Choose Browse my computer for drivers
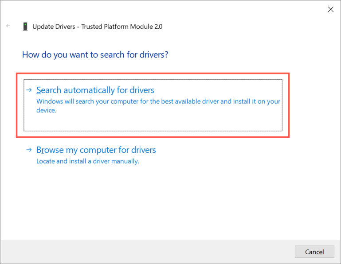This screenshot has height=264, width=341. pos(96,150)
